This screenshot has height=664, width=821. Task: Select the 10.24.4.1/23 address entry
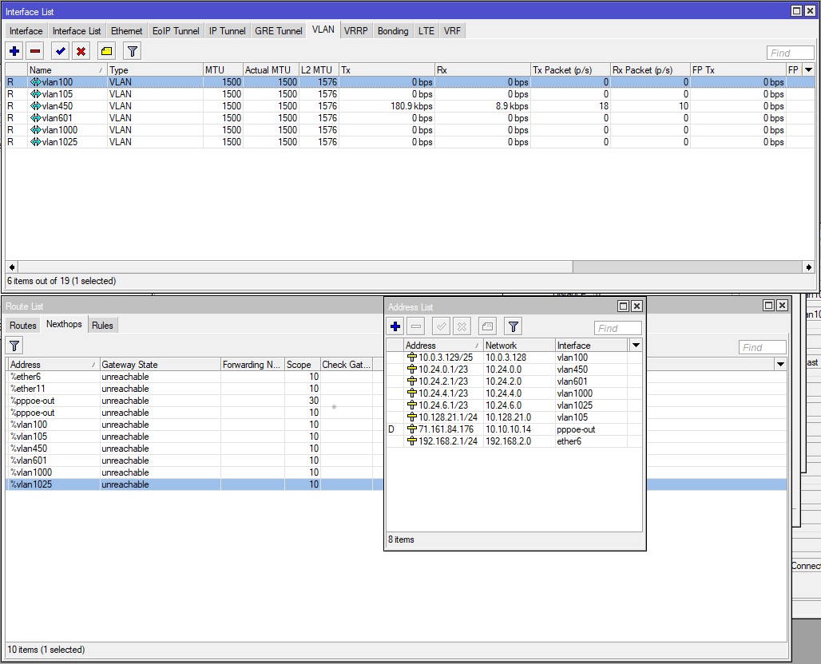[x=514, y=393]
